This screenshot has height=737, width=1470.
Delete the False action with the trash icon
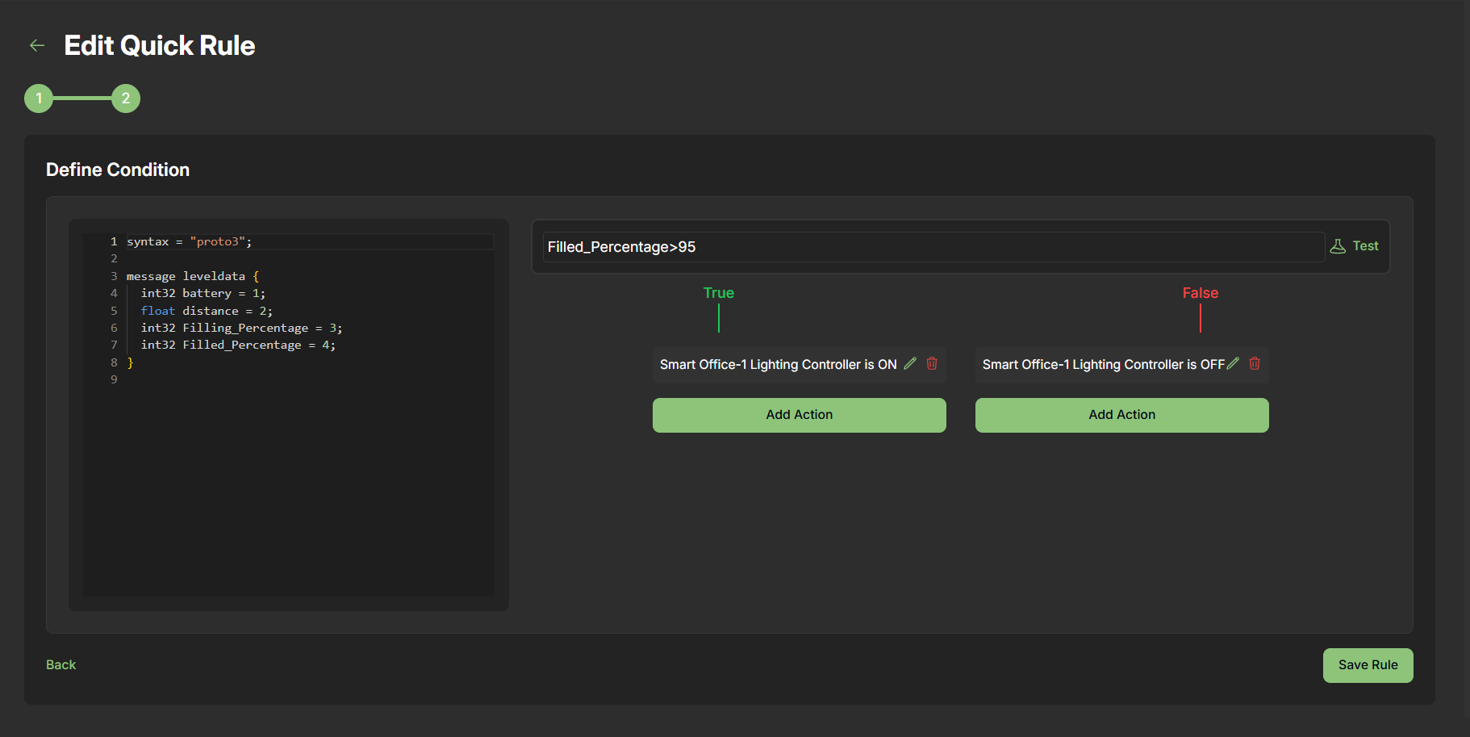coord(1255,363)
